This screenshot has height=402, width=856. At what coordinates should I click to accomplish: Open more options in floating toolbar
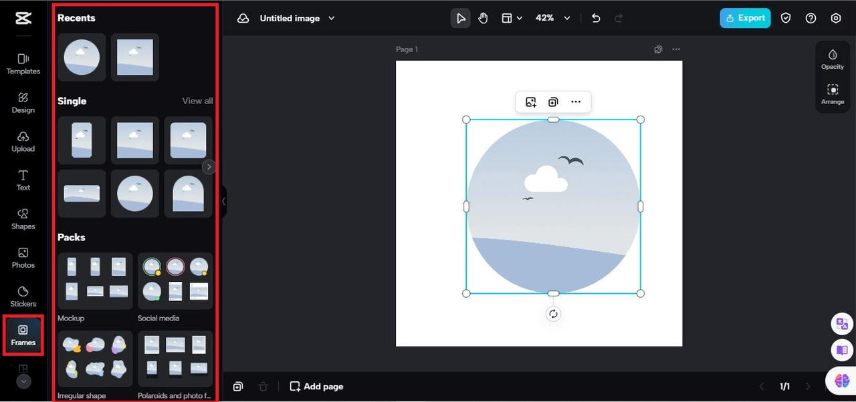tap(576, 102)
